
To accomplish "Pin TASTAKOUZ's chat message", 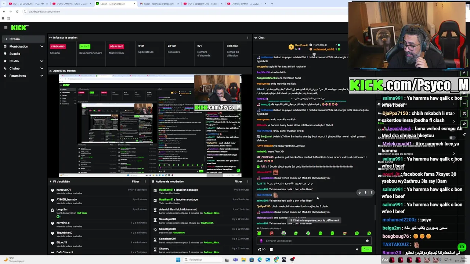I will pyautogui.click(x=365, y=192).
